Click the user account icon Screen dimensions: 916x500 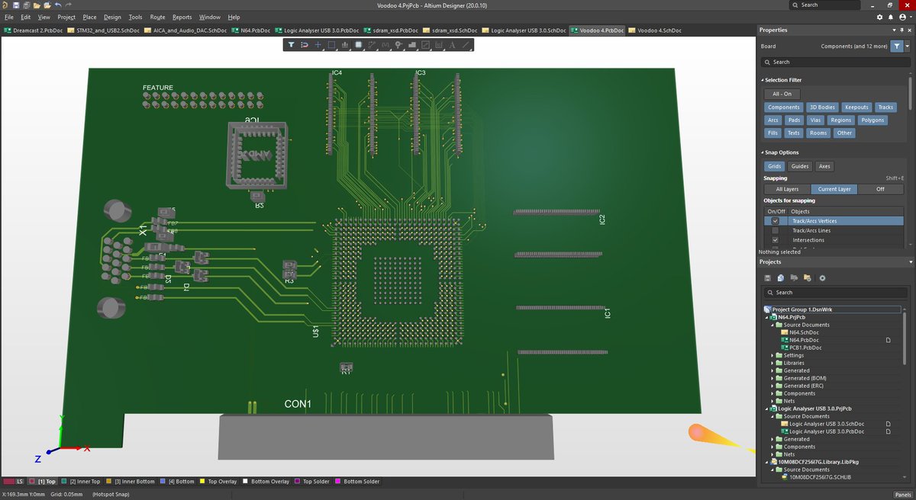tap(902, 17)
